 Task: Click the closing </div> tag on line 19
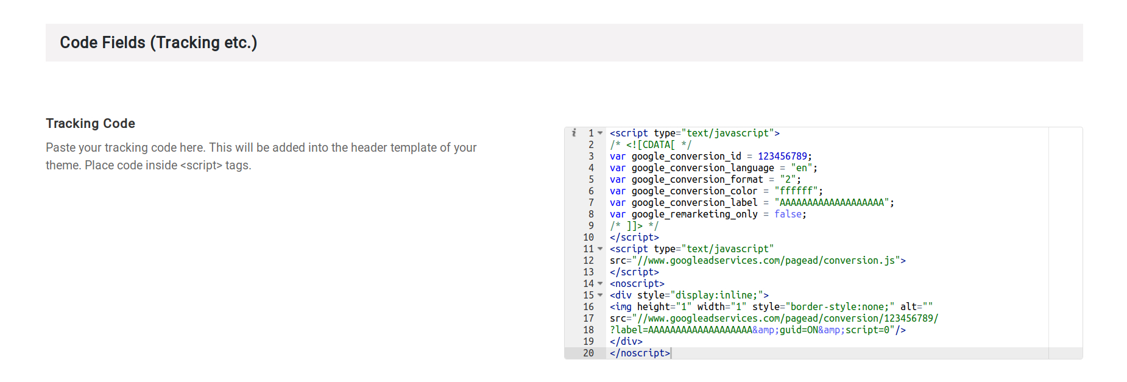(x=626, y=341)
